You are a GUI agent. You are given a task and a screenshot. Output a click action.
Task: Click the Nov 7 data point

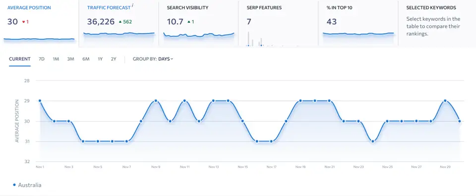(126, 141)
